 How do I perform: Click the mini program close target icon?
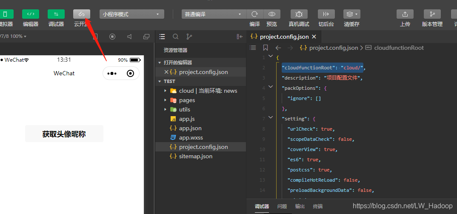pyautogui.click(x=130, y=74)
